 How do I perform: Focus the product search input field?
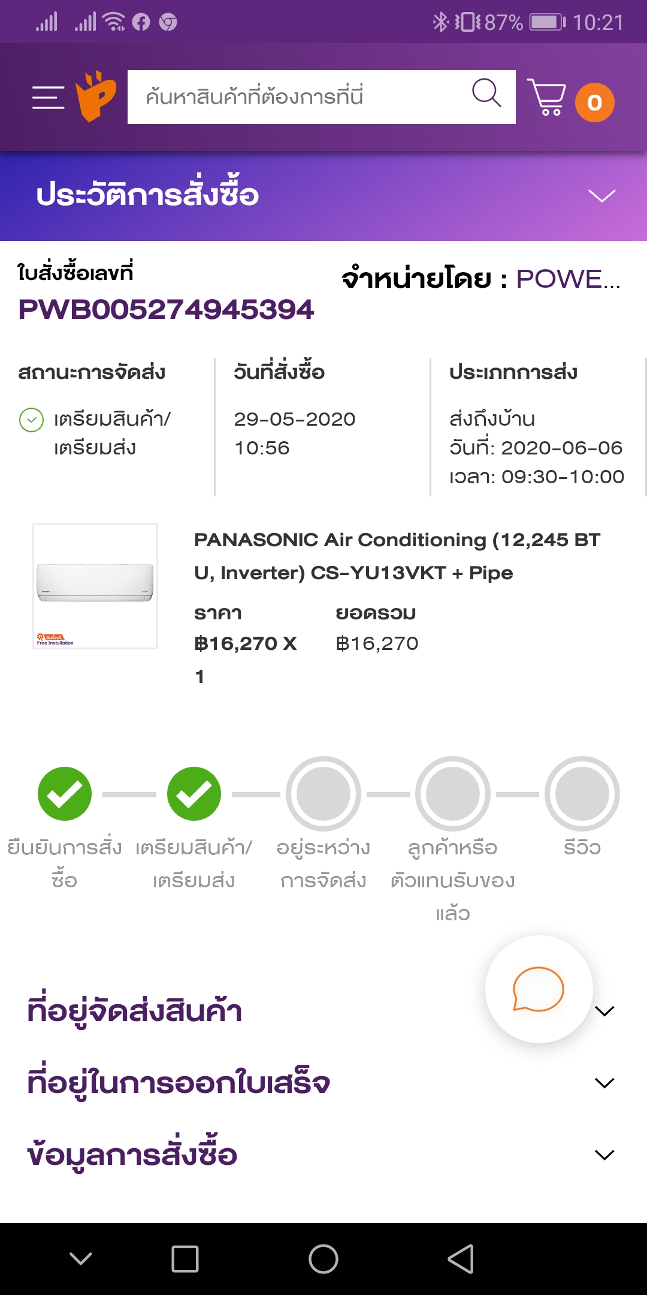tap(300, 97)
